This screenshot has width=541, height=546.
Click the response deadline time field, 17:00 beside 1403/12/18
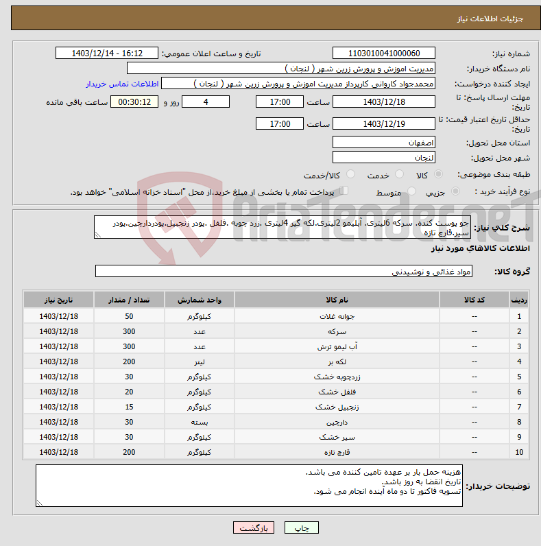click(x=280, y=102)
